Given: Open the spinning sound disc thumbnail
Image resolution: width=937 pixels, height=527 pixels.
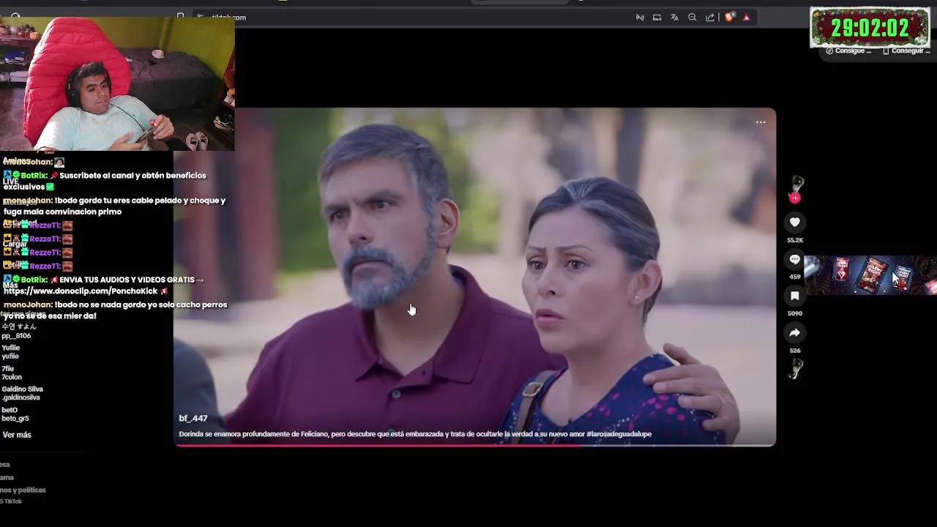Looking at the screenshot, I should point(796,369).
